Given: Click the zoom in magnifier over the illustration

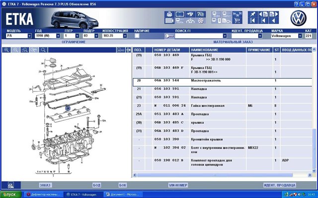Looking at the screenshot, I should coord(6,50).
